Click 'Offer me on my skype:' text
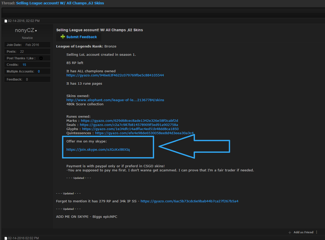The image size is (325, 240). [86, 141]
